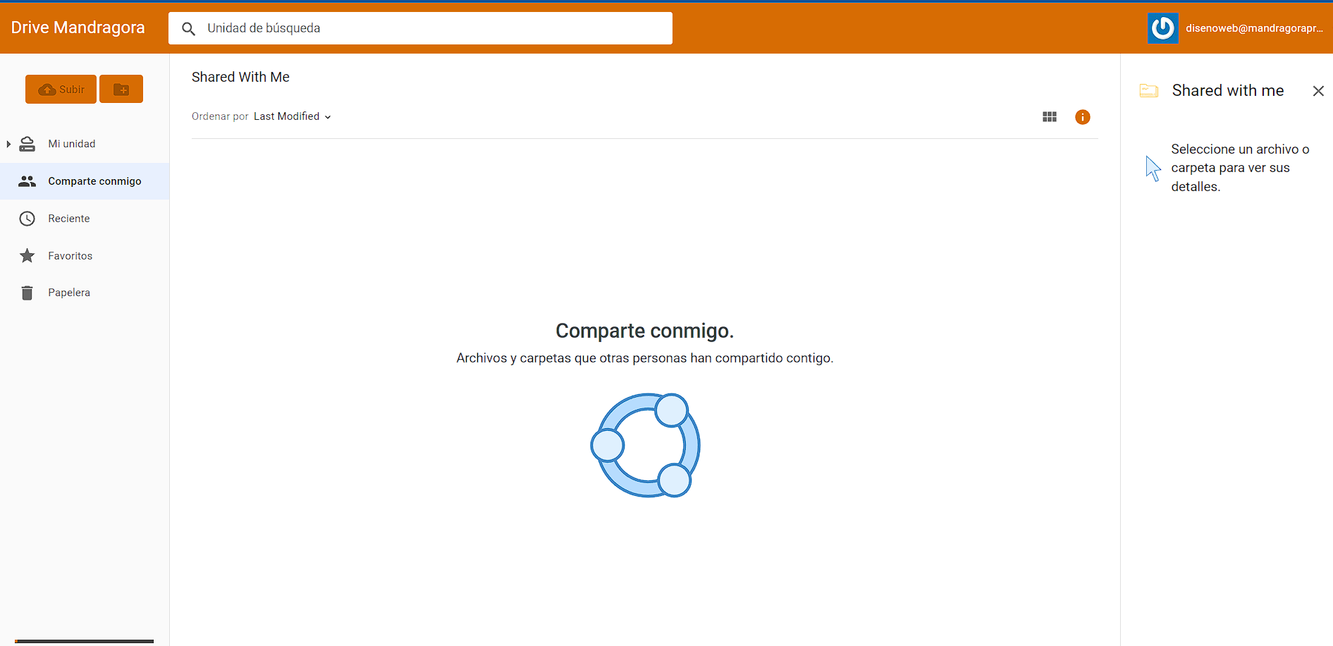
Task: Open the Subir upload icon
Action: pos(47,89)
